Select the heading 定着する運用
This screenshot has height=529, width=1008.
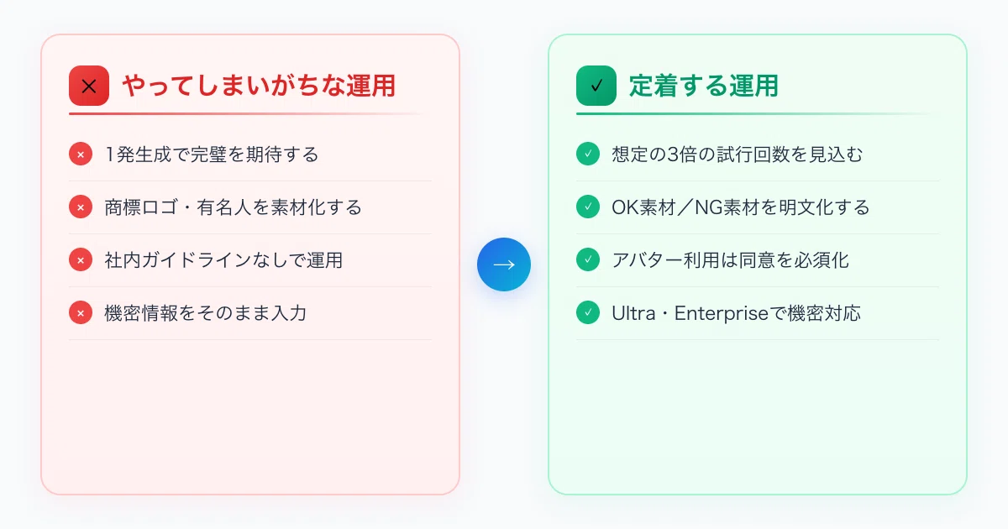(x=704, y=86)
